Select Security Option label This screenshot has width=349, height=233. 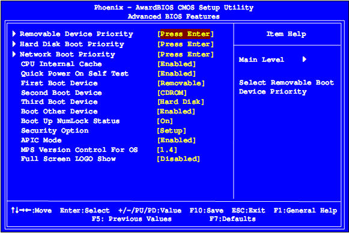[55, 131]
